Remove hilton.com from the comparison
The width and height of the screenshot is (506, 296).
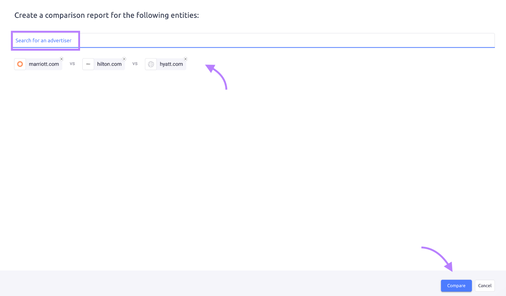tap(124, 59)
